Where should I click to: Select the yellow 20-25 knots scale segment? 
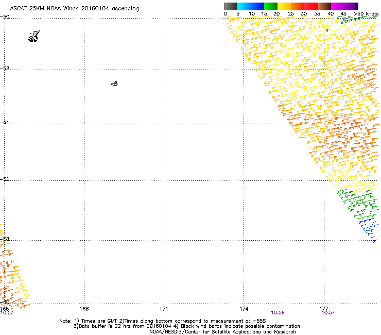284,6
